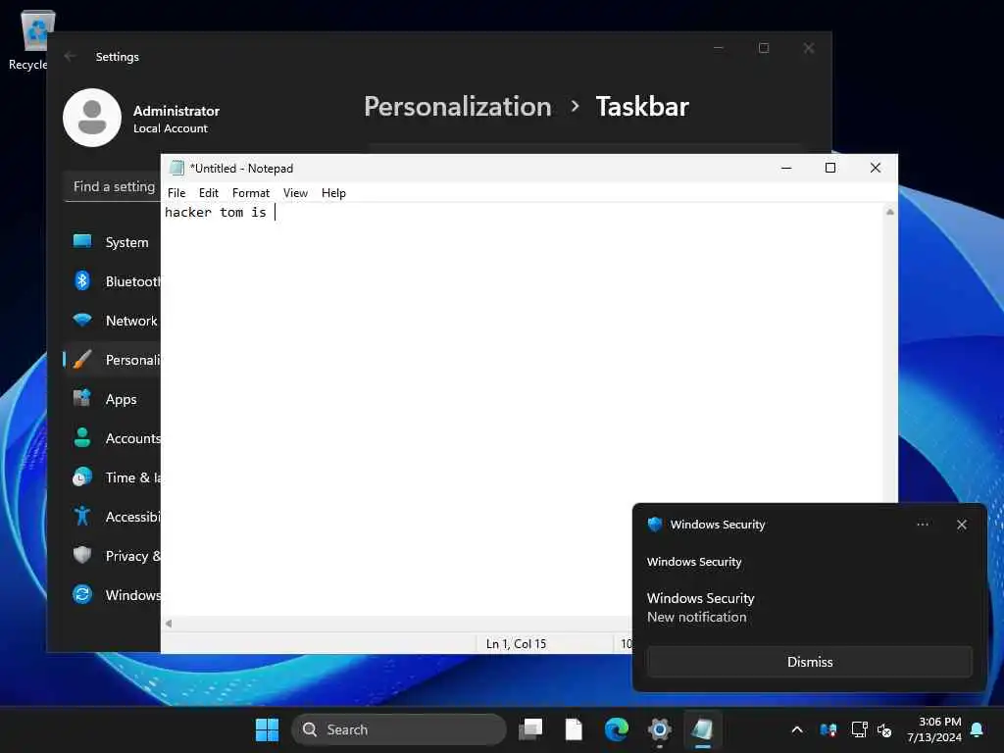This screenshot has height=753, width=1004.
Task: Open the Edit menu in Notepad
Action: coord(208,193)
